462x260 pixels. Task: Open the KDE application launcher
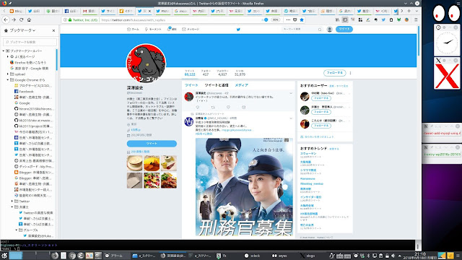(x=4, y=256)
